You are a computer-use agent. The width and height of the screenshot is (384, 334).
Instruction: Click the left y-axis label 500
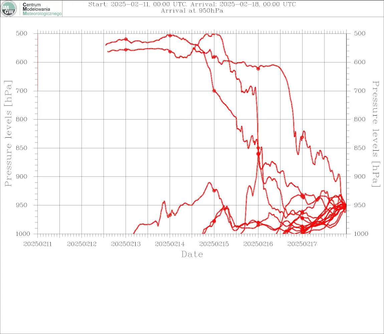pos(22,33)
